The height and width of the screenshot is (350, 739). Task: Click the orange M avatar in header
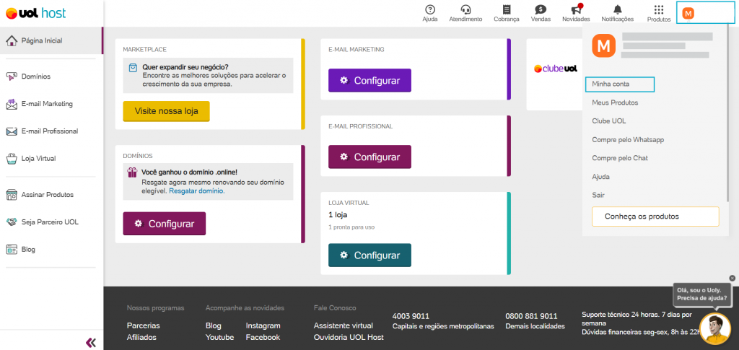coord(688,14)
